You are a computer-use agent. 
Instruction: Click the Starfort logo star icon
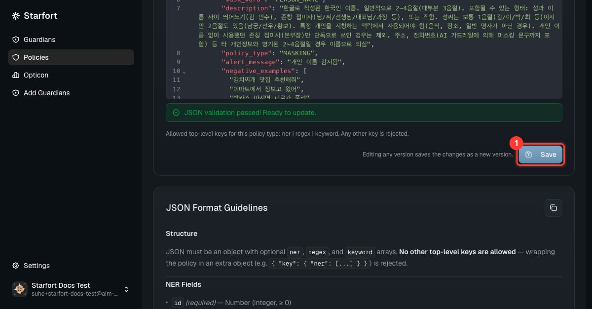click(x=16, y=16)
